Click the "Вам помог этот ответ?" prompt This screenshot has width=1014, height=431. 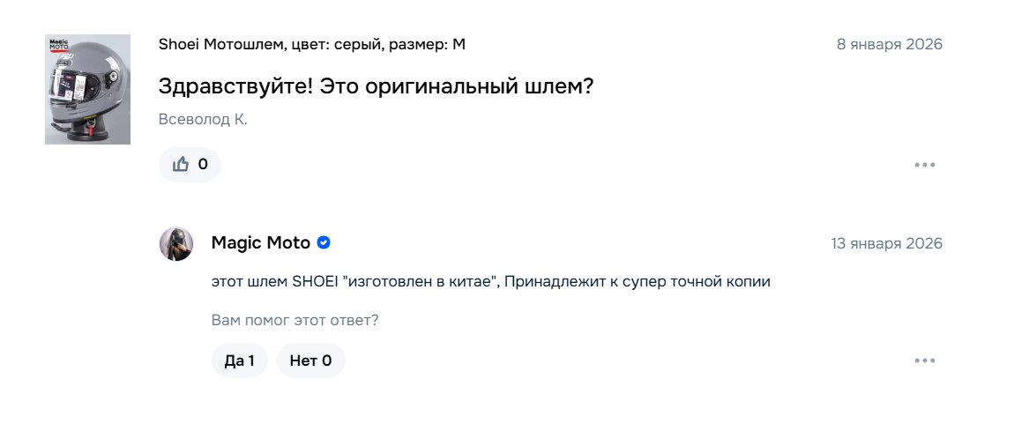(295, 320)
